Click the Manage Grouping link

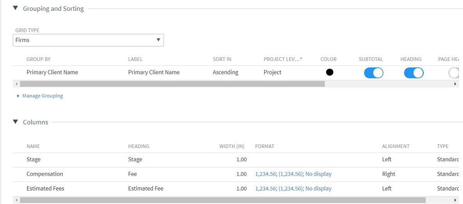[42, 96]
